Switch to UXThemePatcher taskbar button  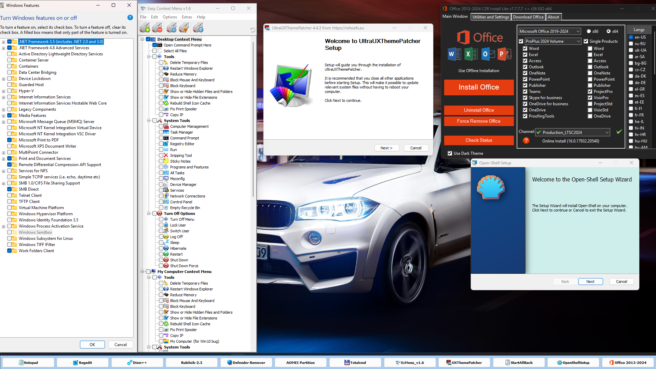point(464,363)
